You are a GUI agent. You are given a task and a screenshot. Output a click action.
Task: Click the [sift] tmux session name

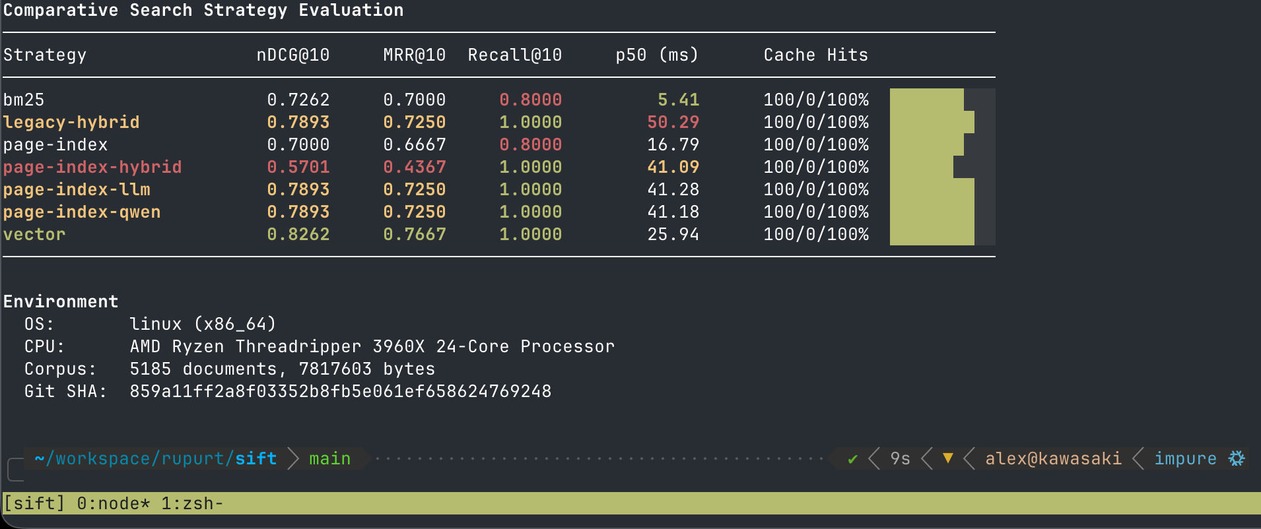(34, 503)
